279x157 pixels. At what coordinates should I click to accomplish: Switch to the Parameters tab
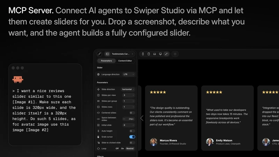(106, 61)
